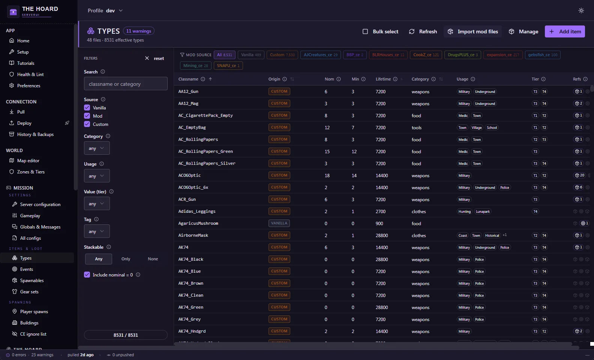594x360 pixels.
Task: Open the Usage any dropdown
Action: [97, 176]
